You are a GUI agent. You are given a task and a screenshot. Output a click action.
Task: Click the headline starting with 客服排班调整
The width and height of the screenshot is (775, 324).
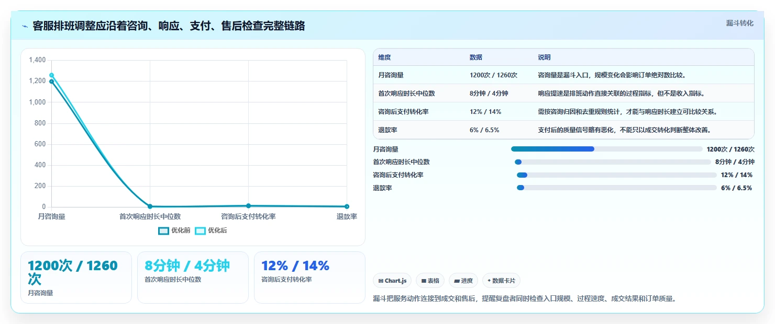click(169, 26)
